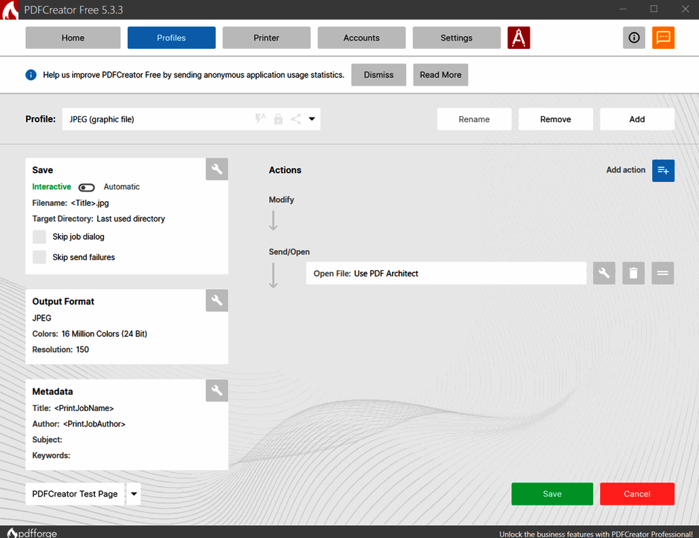Viewport: 699px width, 538px height.
Task: Go to the Home tab
Action: tap(73, 38)
